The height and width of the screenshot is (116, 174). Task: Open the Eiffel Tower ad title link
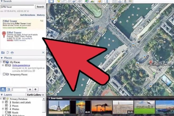tap(10, 21)
